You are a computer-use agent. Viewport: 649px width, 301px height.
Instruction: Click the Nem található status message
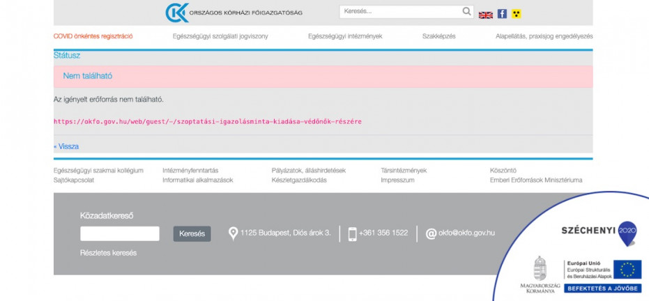click(x=87, y=76)
